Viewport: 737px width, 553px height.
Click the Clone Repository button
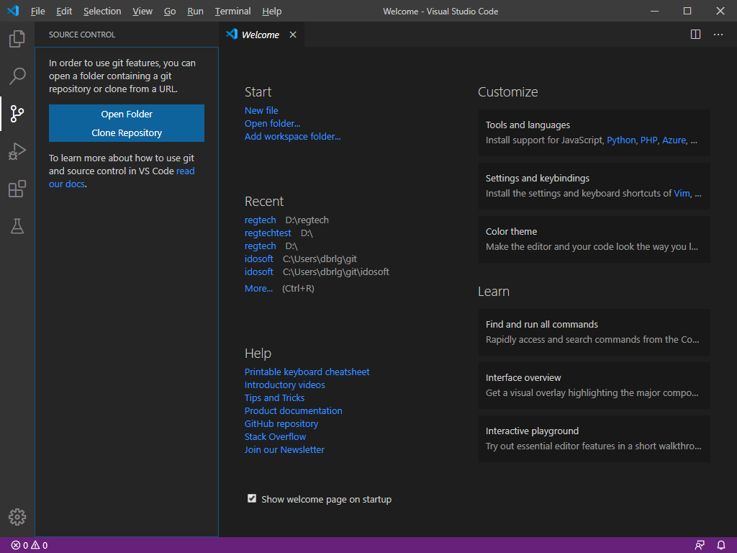[x=127, y=132]
